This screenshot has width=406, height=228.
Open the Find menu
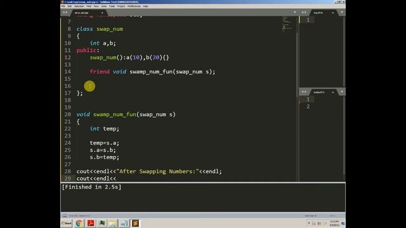(89, 6)
